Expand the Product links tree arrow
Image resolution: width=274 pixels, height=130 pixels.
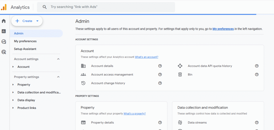13,108
